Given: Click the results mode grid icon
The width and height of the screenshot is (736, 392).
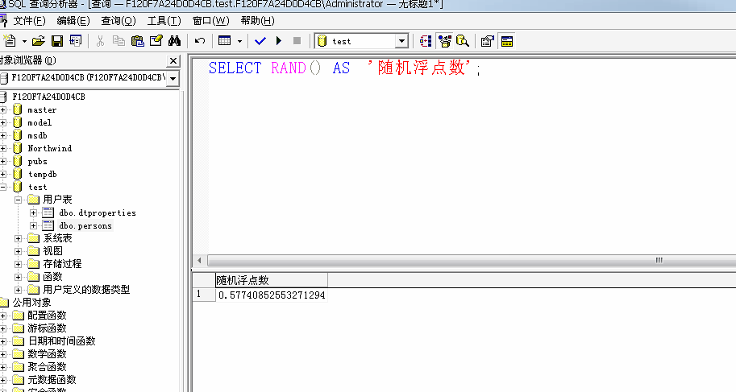Looking at the screenshot, I should [x=225, y=41].
